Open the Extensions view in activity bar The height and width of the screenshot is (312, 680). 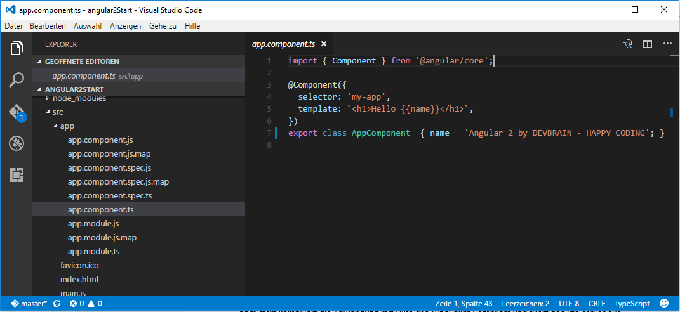tap(17, 175)
